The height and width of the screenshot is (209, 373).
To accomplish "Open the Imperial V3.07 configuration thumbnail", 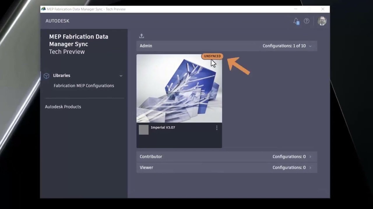I will (179, 88).
